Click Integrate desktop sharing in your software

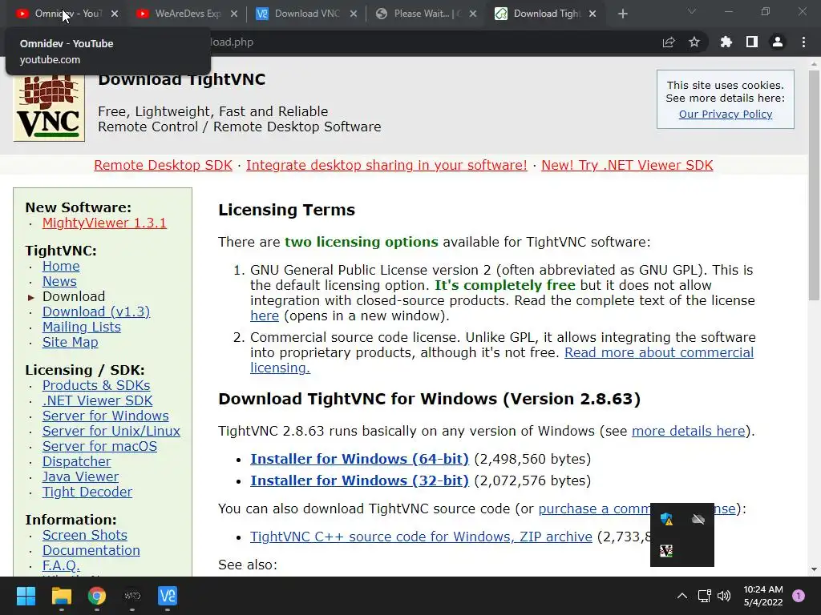pyautogui.click(x=386, y=165)
